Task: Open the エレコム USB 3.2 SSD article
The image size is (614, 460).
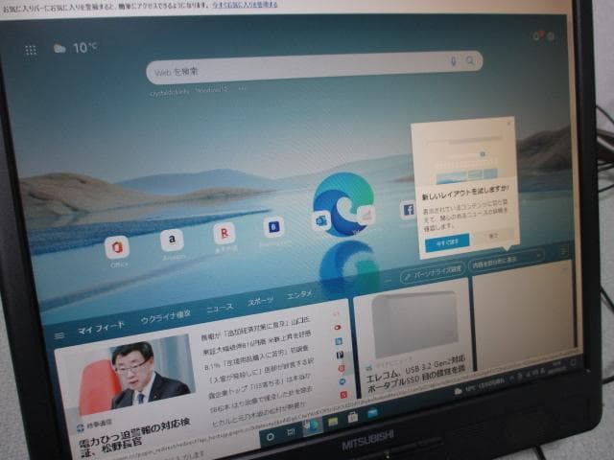Action: point(415,374)
